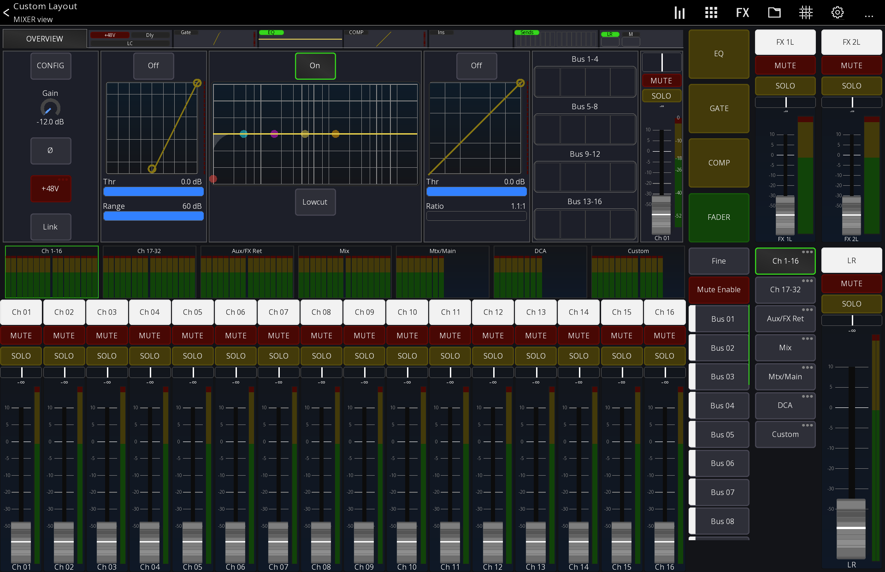Turn the gate On/Off button
This screenshot has width=885, height=572.
pyautogui.click(x=153, y=66)
